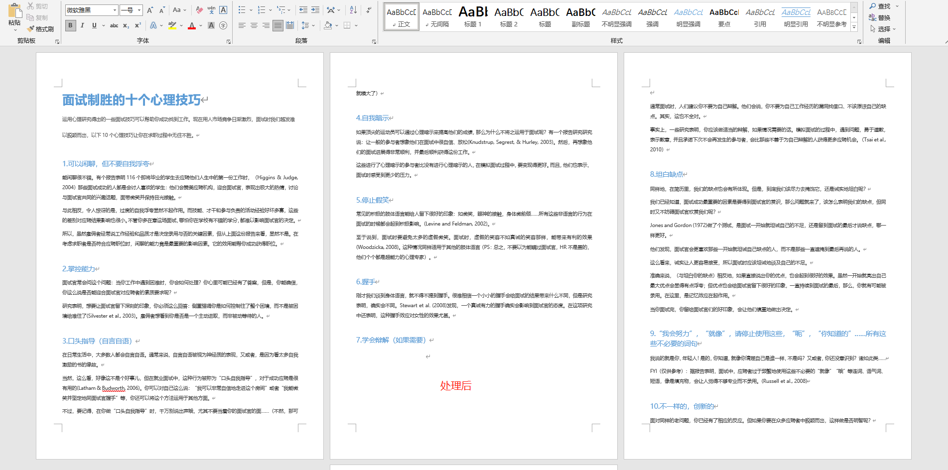The width and height of the screenshot is (948, 470).
Task: Toggle Italic formatting
Action: pos(82,25)
